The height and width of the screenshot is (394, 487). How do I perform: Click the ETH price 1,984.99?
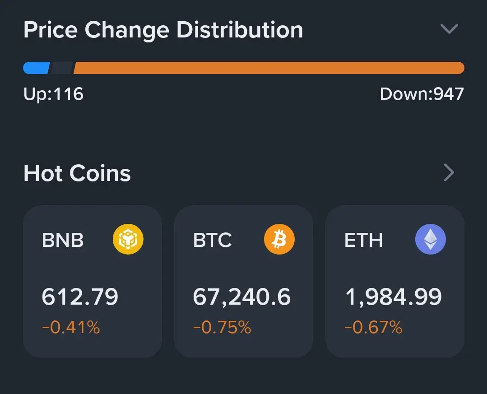[393, 297]
